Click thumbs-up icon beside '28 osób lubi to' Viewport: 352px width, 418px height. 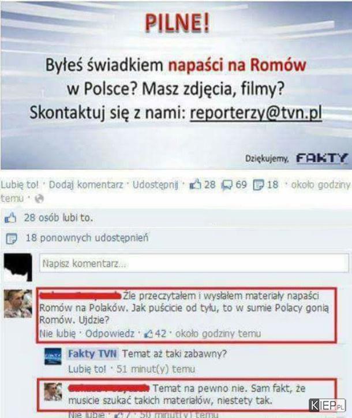coord(10,218)
